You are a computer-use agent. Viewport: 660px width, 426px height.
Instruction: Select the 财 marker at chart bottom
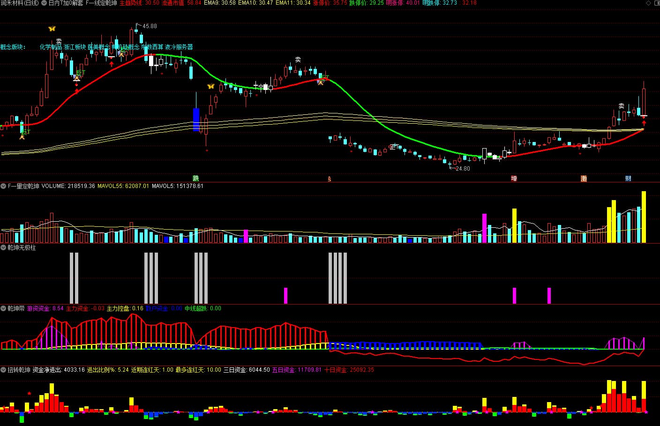[628, 178]
